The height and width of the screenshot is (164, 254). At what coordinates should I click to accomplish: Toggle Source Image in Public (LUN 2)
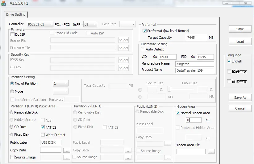pyautogui.click(x=138, y=150)
